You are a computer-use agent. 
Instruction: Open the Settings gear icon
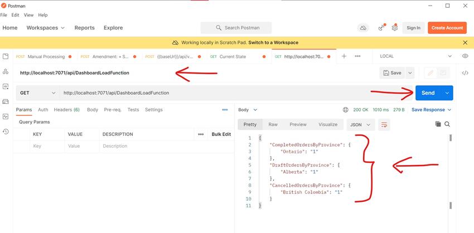394,28
